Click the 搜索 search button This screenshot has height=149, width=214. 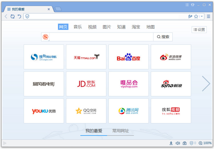click(x=163, y=37)
